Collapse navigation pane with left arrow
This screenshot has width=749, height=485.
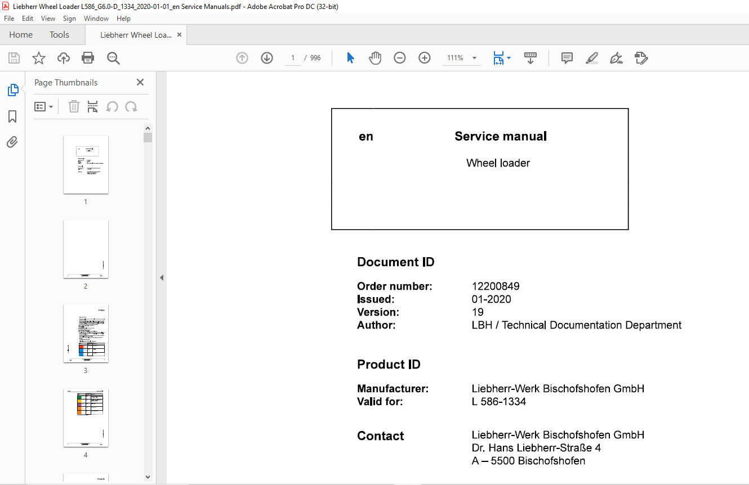coord(162,277)
